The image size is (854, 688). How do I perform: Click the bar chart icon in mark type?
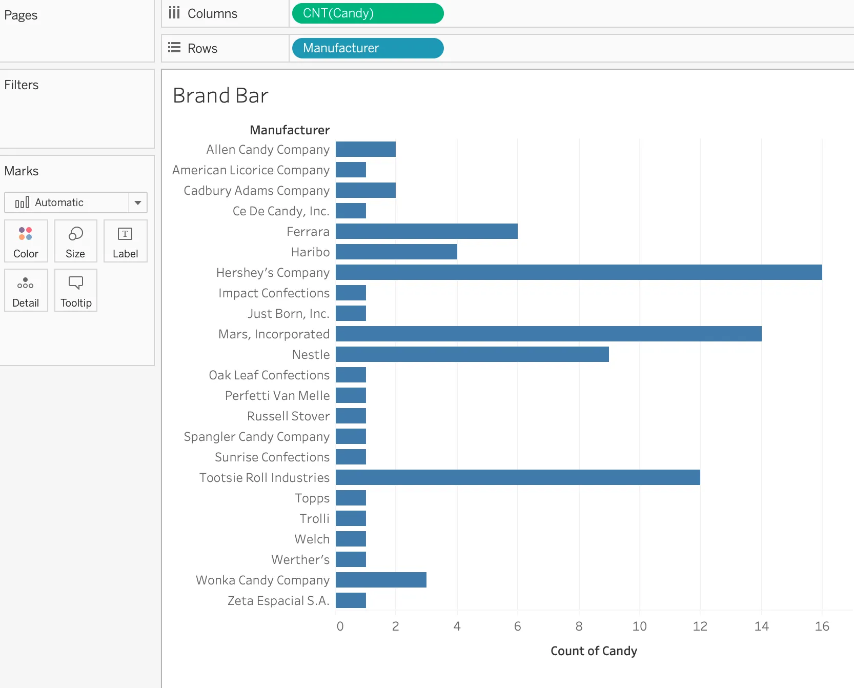[x=22, y=203]
